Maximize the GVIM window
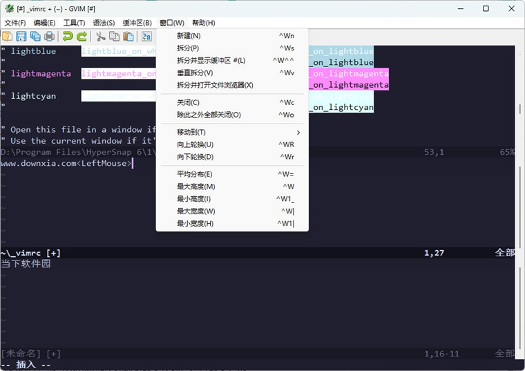This screenshot has height=371, width=525. click(486, 9)
